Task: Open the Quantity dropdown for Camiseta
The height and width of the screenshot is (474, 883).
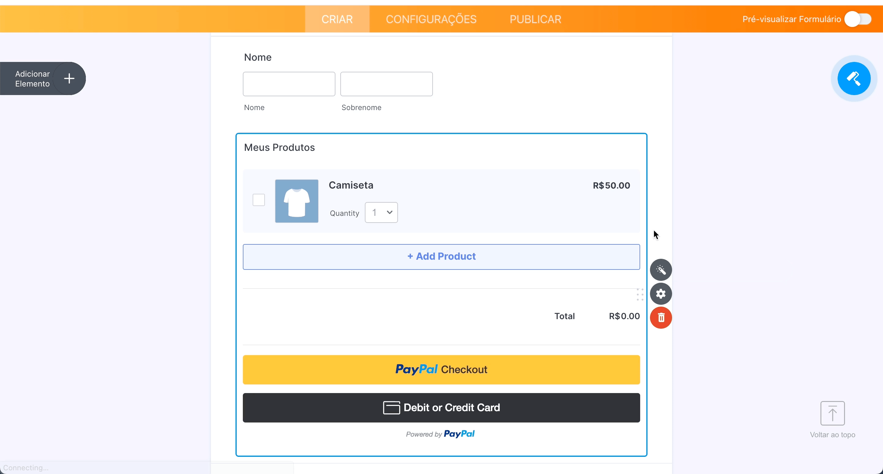Action: click(381, 212)
